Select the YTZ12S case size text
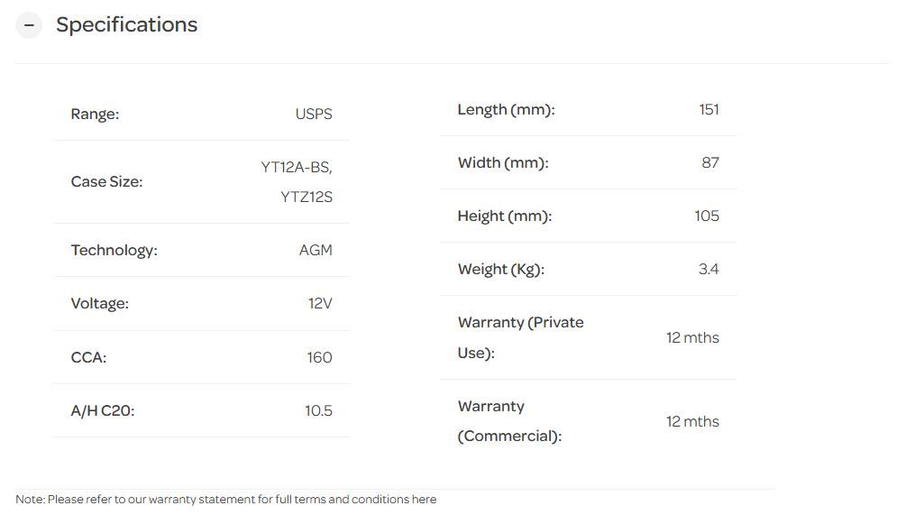The height and width of the screenshot is (524, 906). [307, 197]
